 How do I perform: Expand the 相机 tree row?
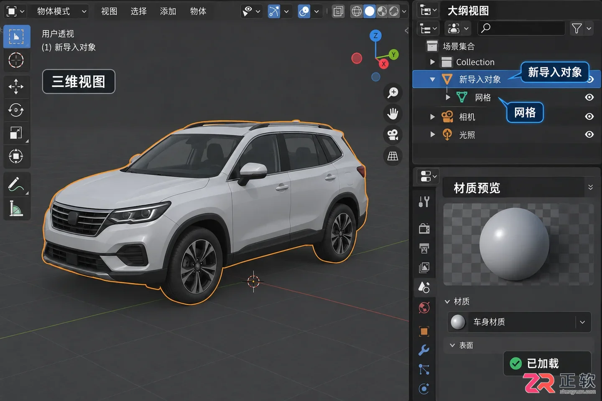pos(433,117)
